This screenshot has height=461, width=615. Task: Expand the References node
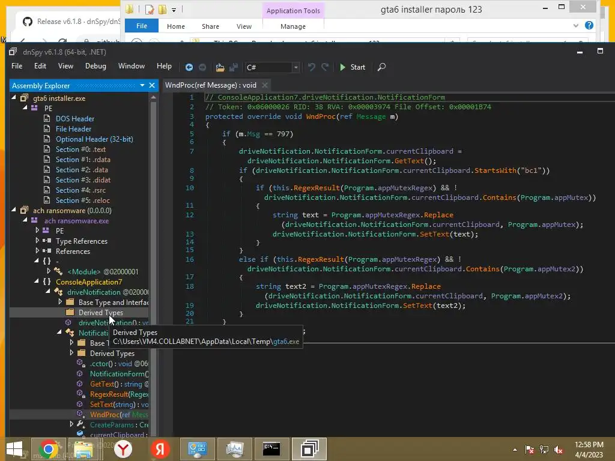click(37, 250)
